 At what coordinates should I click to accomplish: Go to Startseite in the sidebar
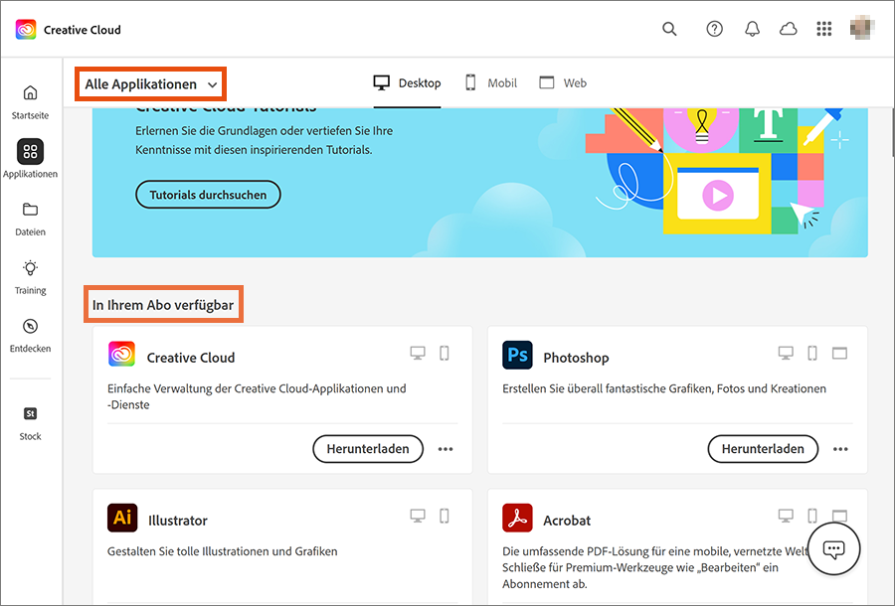30,101
